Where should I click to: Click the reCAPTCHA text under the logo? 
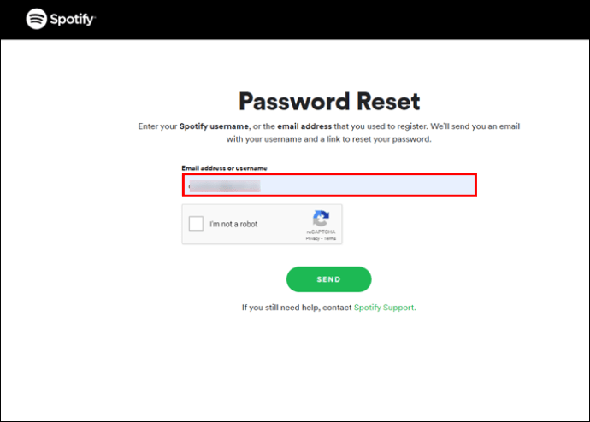(321, 232)
